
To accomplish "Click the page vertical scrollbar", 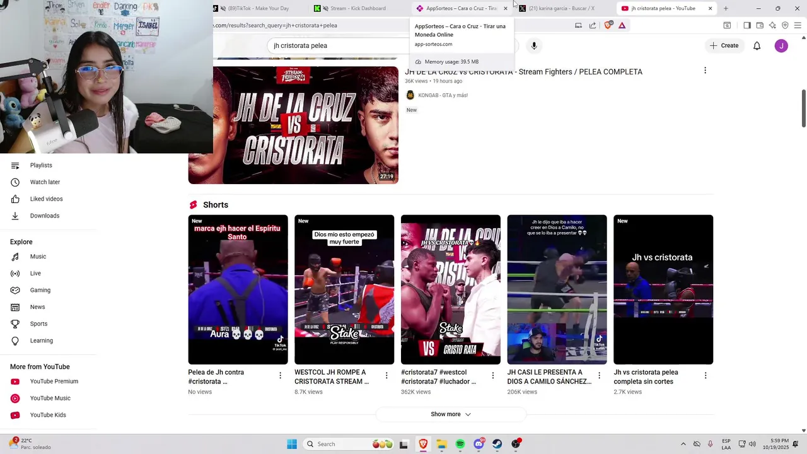I will (803, 108).
